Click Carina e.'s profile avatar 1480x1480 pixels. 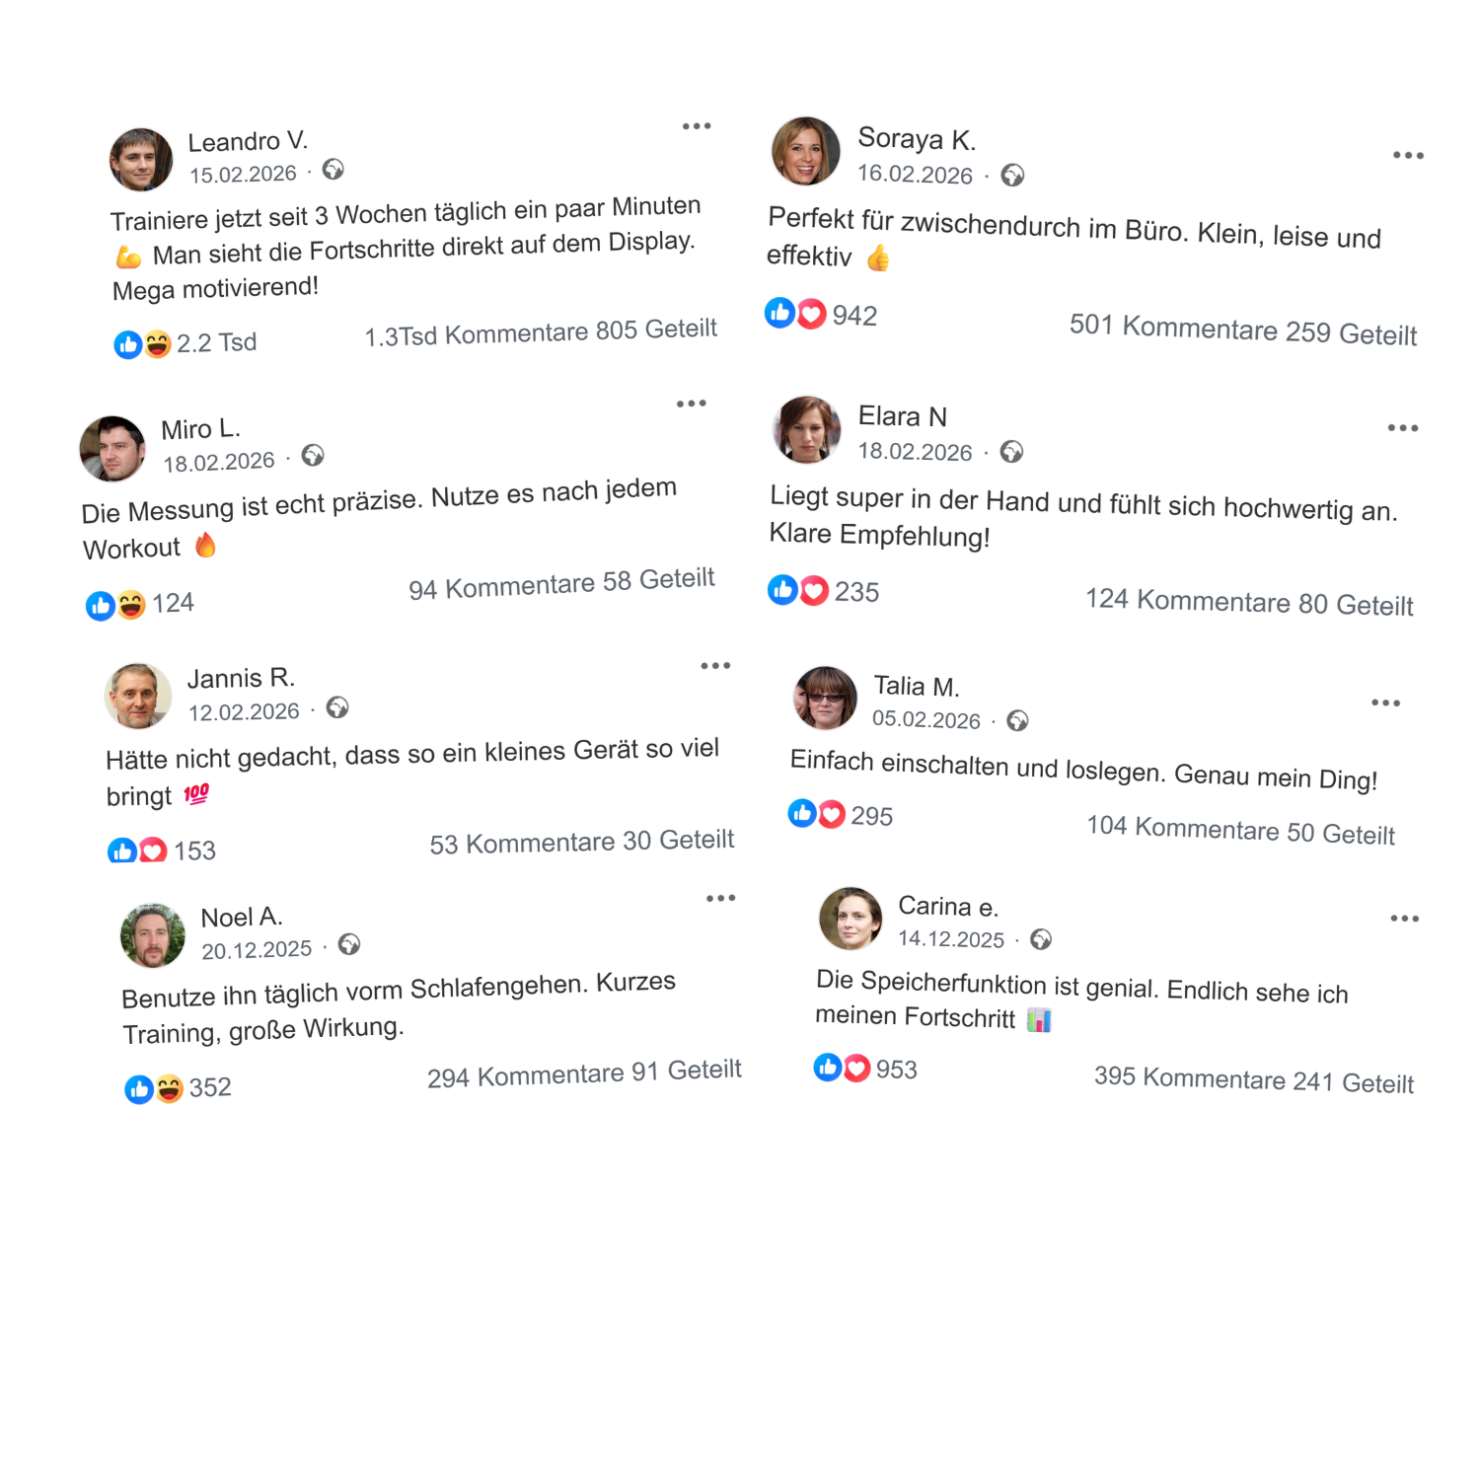click(x=851, y=919)
